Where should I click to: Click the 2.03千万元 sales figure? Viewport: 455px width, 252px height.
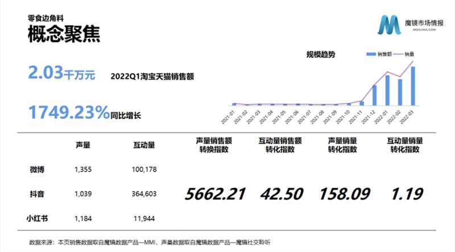pos(61,73)
